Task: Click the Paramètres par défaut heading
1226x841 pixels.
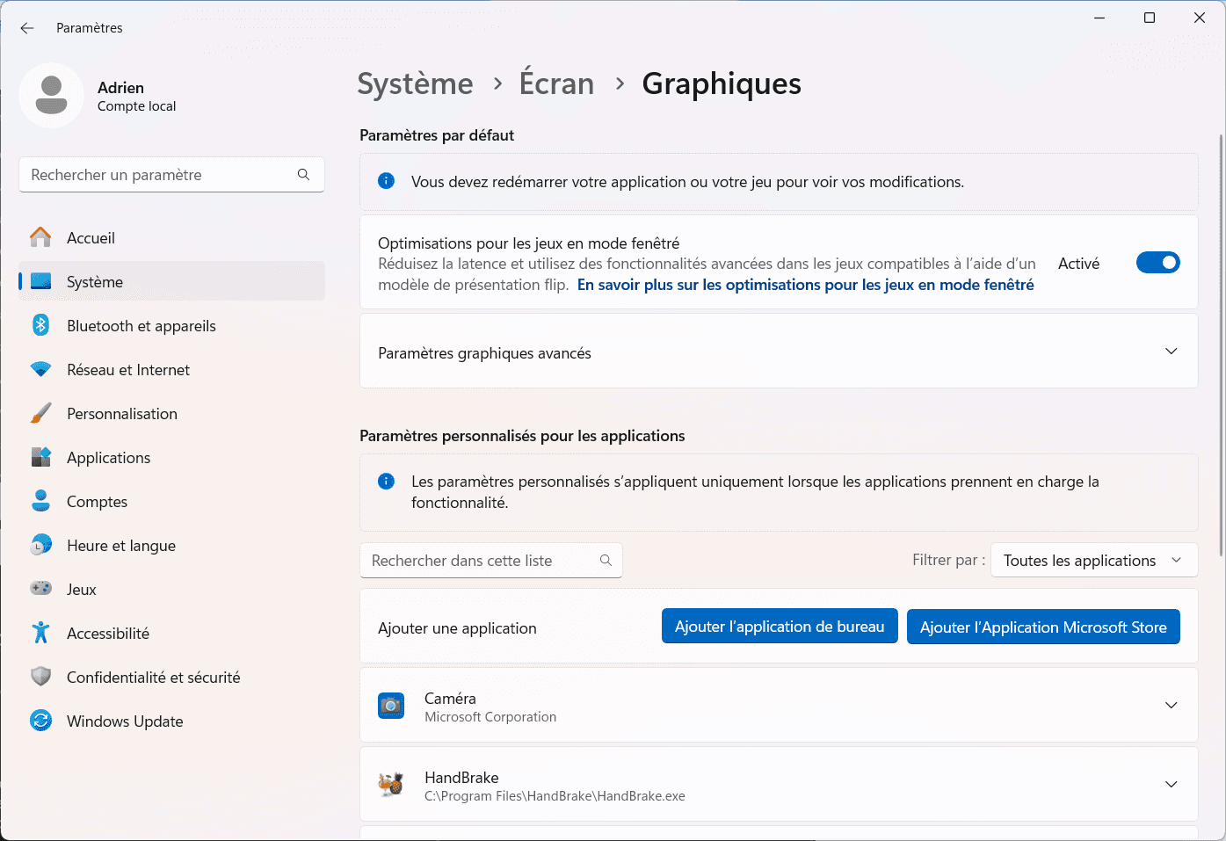Action: point(437,135)
